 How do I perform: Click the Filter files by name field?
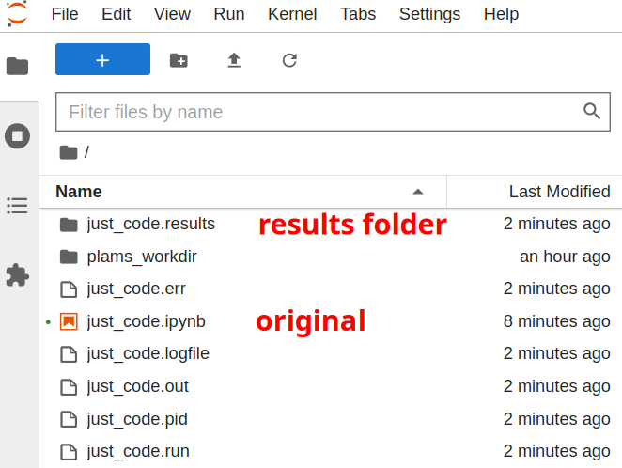tap(319, 112)
